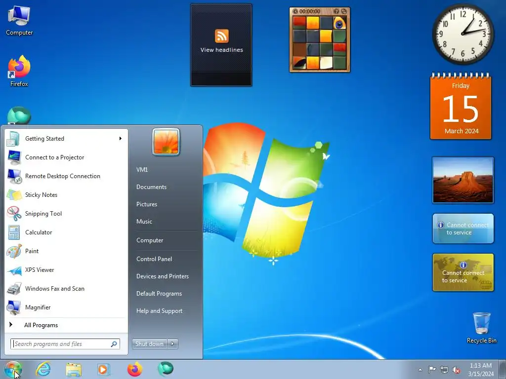This screenshot has height=379, width=506.
Task: Open Music from Start menu
Action: tap(144, 222)
